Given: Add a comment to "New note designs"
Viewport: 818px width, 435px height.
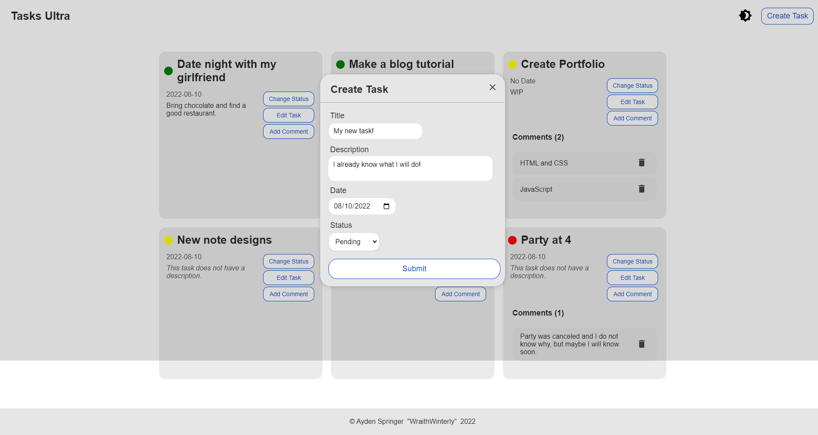Looking at the screenshot, I should click(x=288, y=294).
